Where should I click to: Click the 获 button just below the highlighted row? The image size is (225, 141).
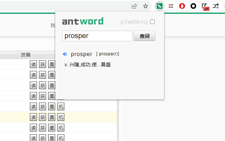[43, 128]
